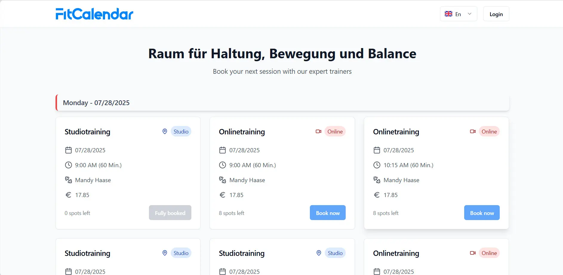Click the video icon on the Onlinetraining card below the 10:15 AM card

pos(473,253)
